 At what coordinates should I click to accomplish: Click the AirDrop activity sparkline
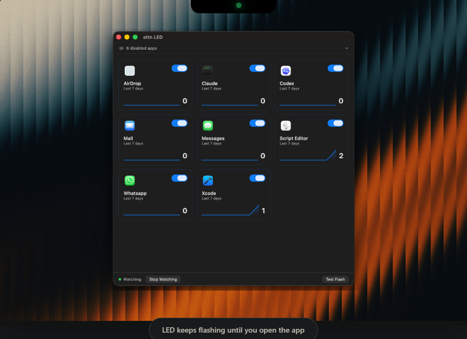point(151,104)
